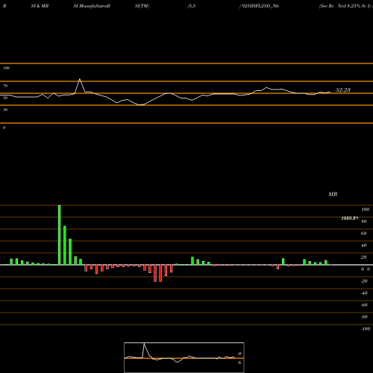The height and width of the screenshot is (373, 373).
Task: Click the 'SI & MR' header label
Action: 40,6
